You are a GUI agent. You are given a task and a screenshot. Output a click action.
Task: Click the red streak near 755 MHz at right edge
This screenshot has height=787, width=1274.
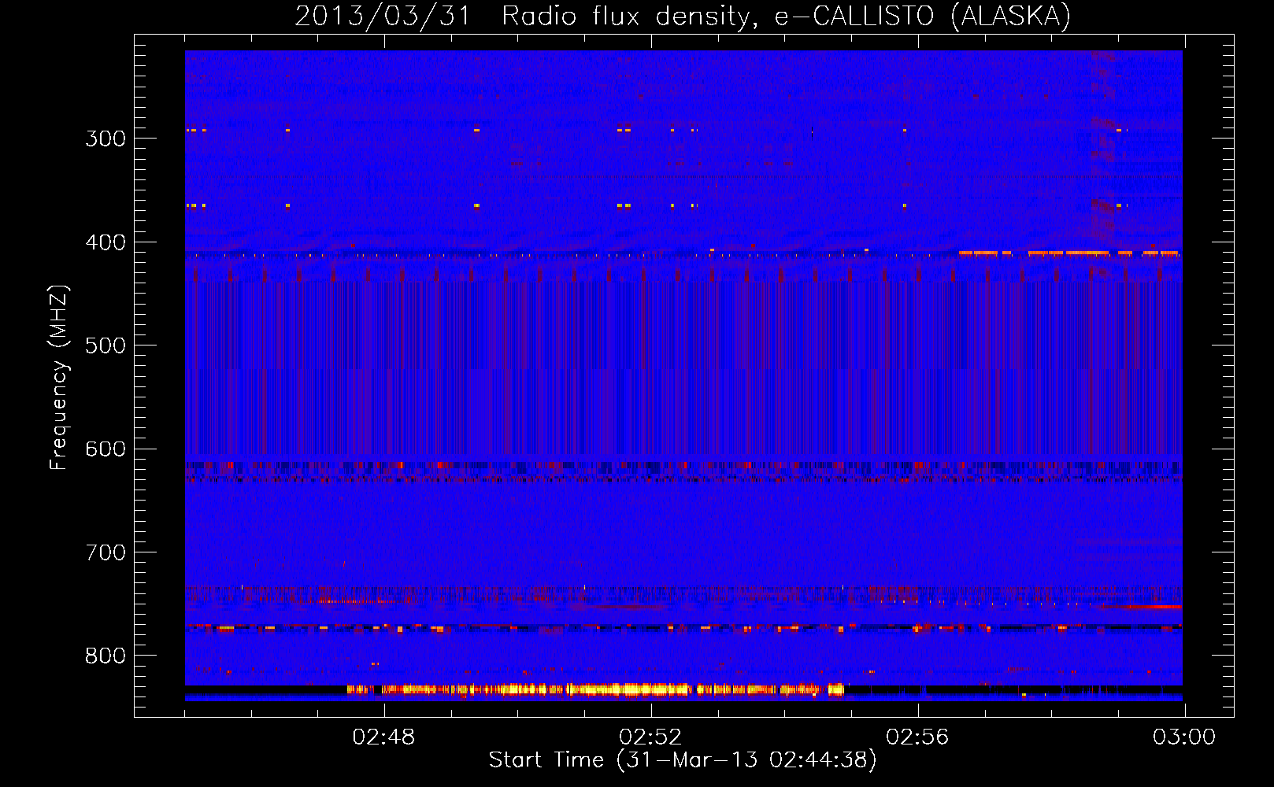point(1150,607)
